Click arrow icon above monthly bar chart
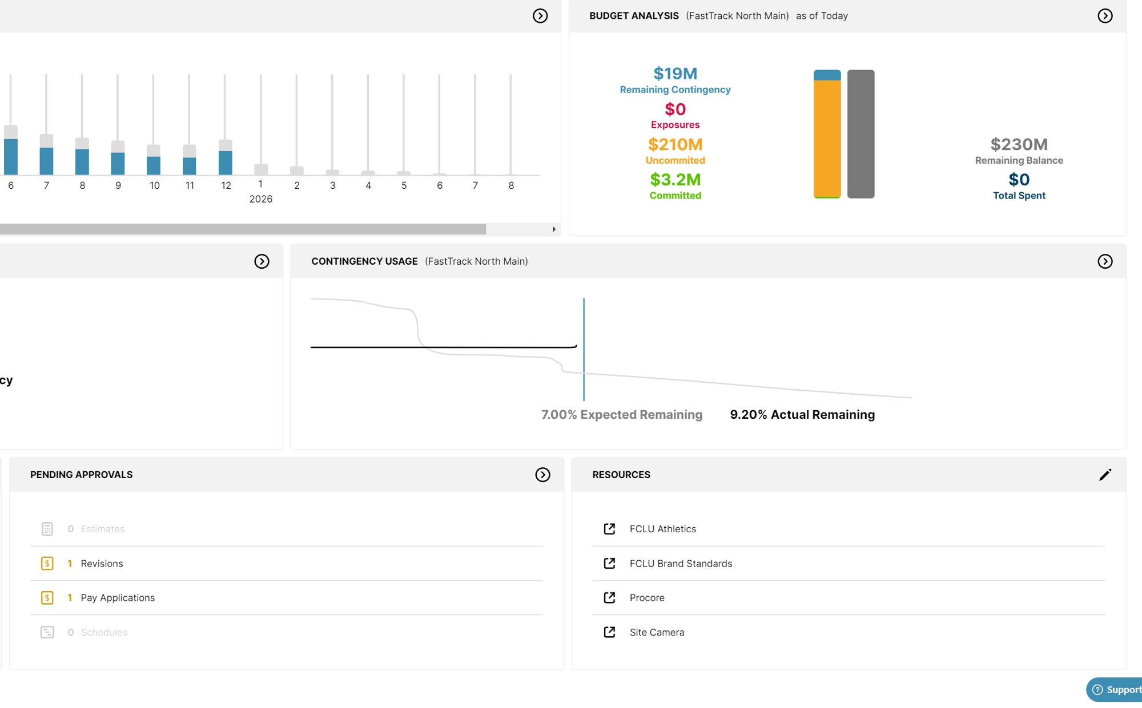This screenshot has width=1142, height=708. point(540,16)
